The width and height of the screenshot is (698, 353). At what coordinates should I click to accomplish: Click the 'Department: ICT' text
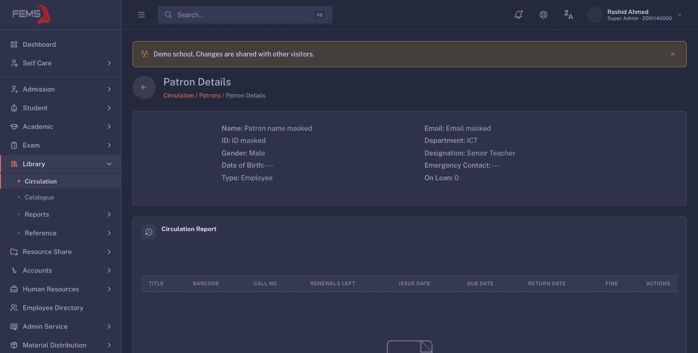point(451,141)
